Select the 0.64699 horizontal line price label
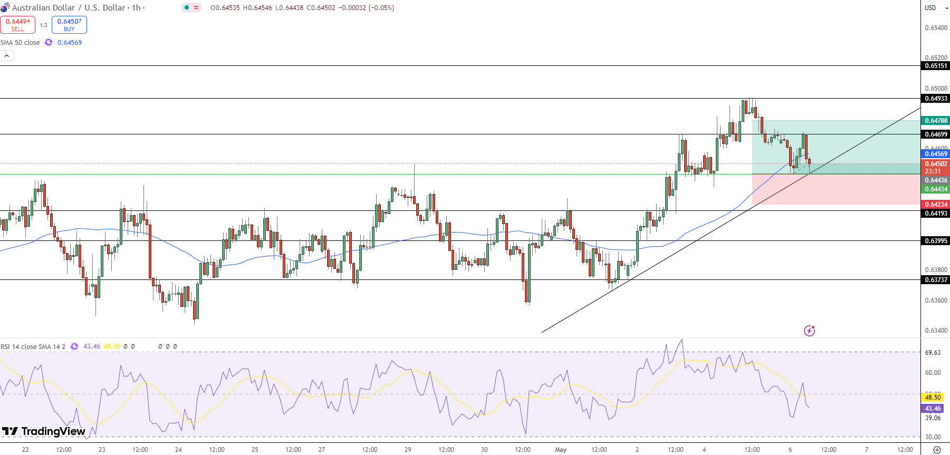Viewport: 950px width, 455px height. pyautogui.click(x=936, y=134)
